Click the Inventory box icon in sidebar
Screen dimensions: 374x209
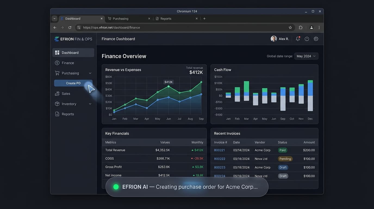coord(57,104)
